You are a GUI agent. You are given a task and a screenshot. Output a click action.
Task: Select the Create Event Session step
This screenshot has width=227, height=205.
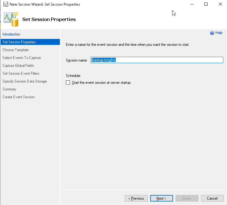pos(18,97)
